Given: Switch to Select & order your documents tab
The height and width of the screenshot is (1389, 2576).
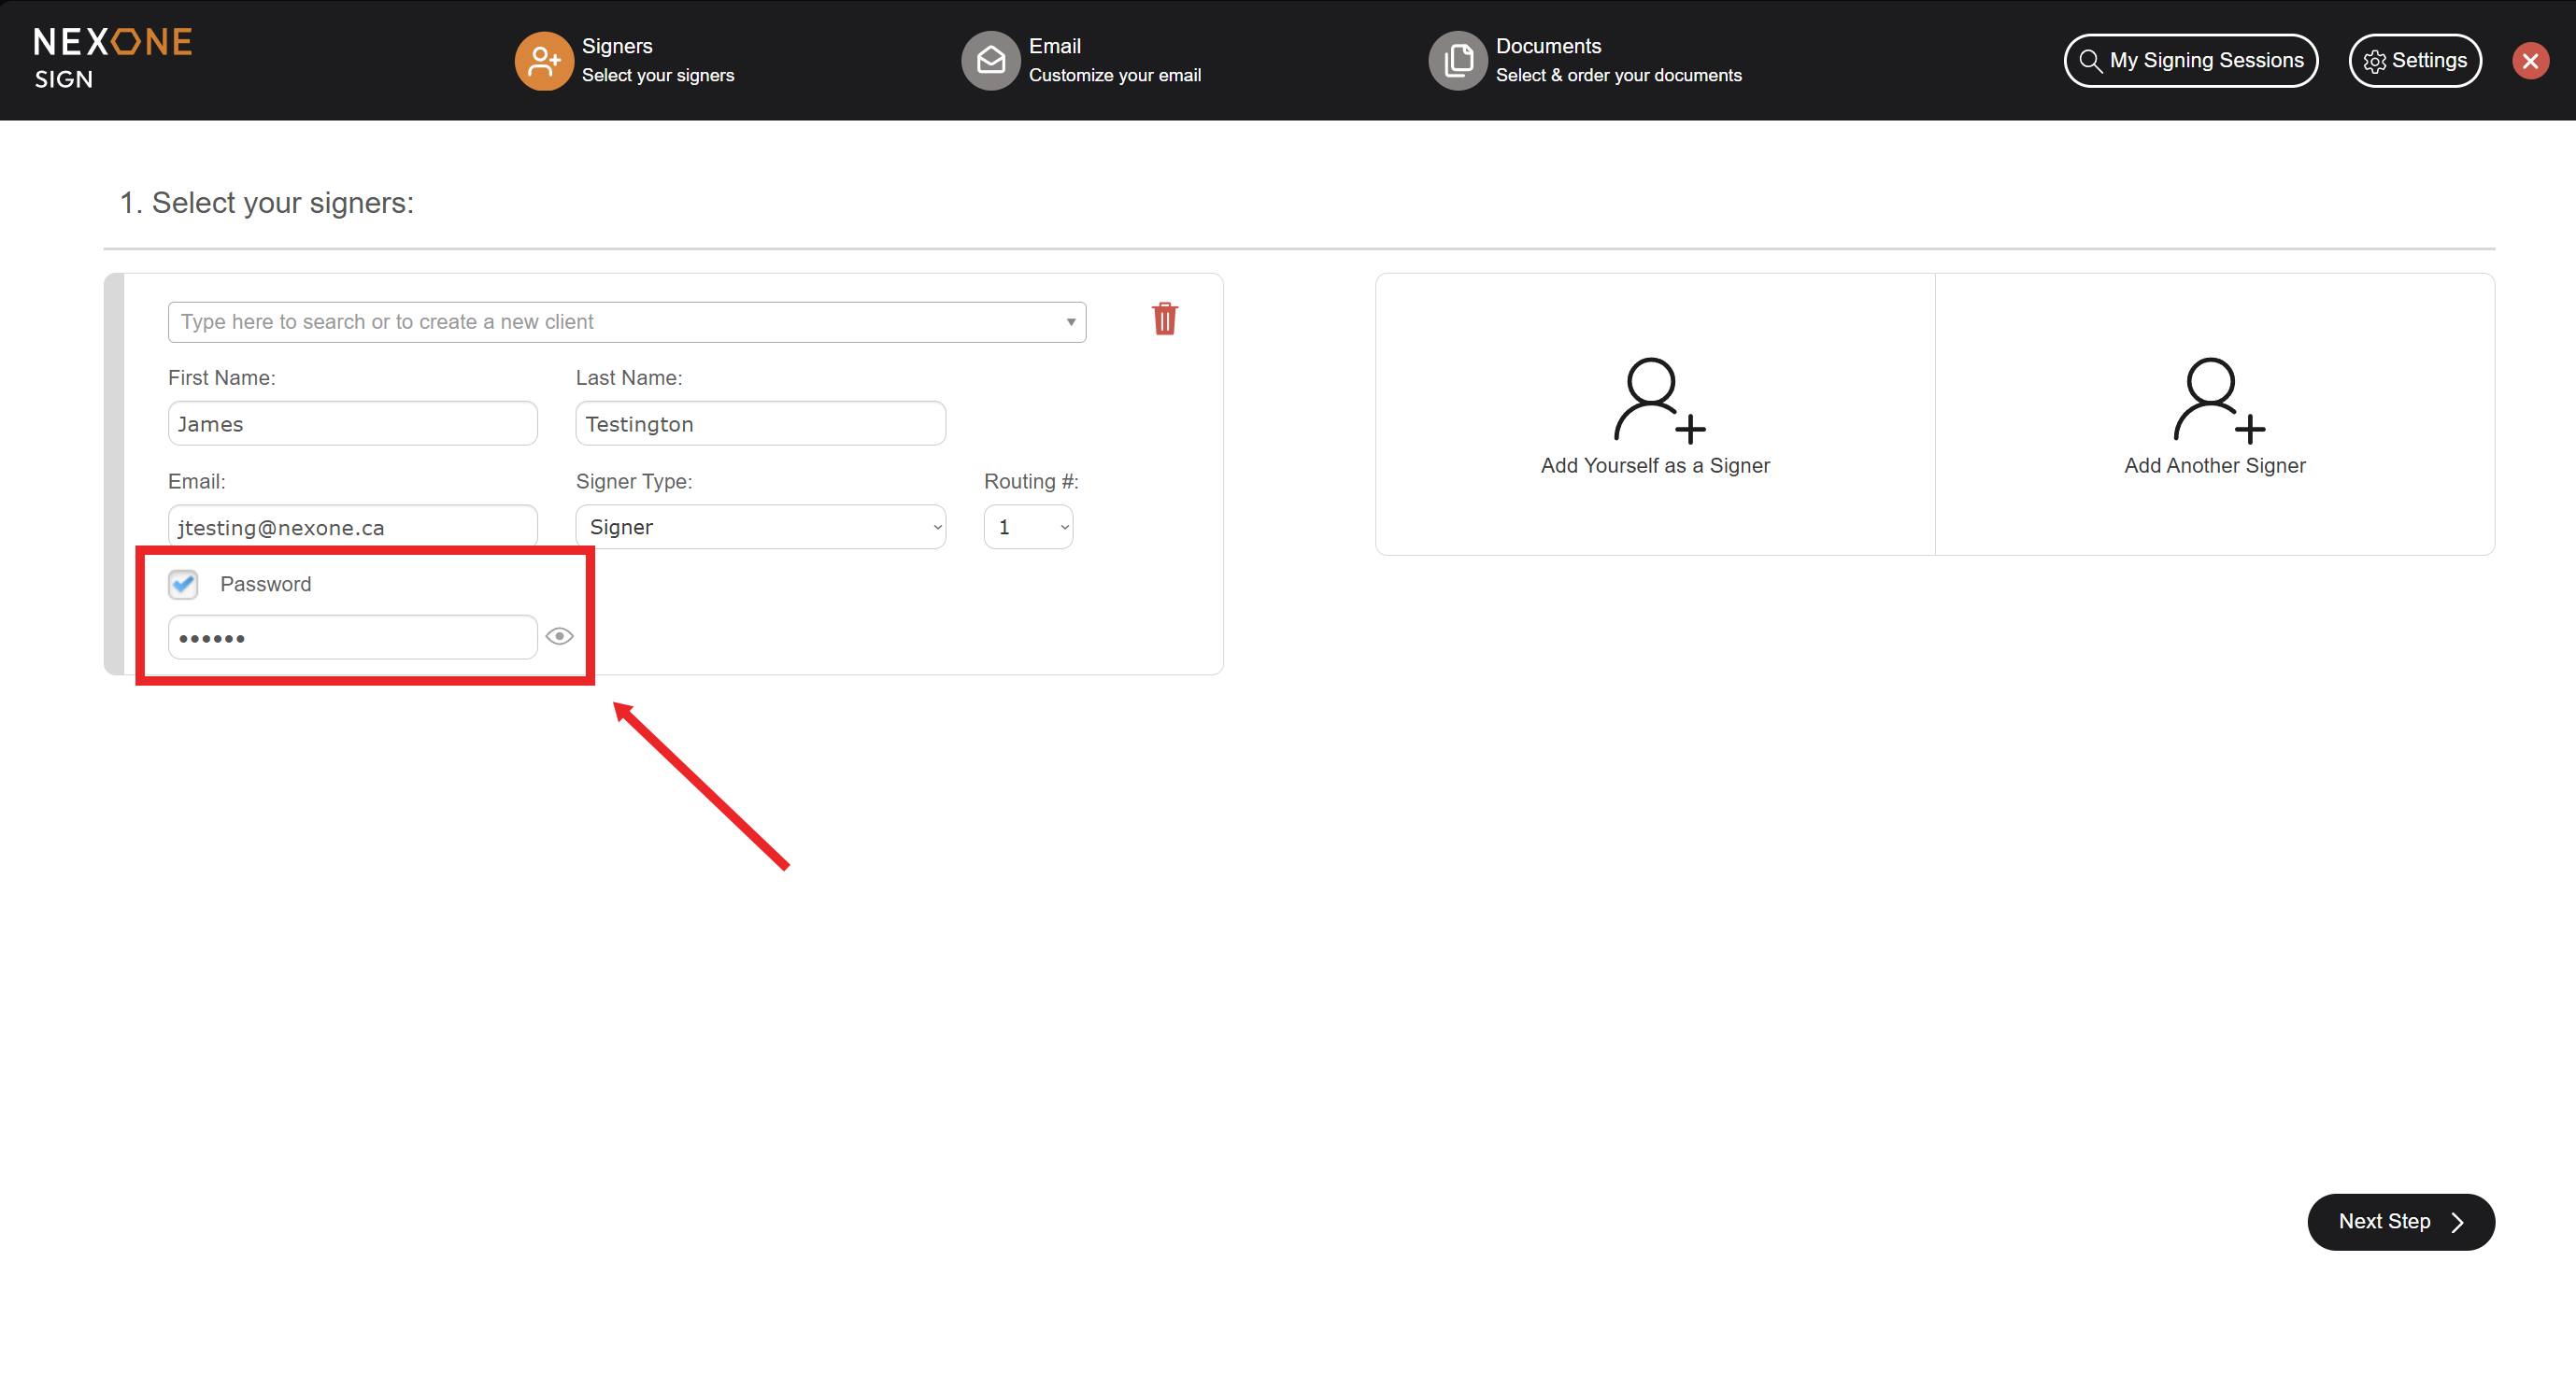Looking at the screenshot, I should pos(1618,75).
